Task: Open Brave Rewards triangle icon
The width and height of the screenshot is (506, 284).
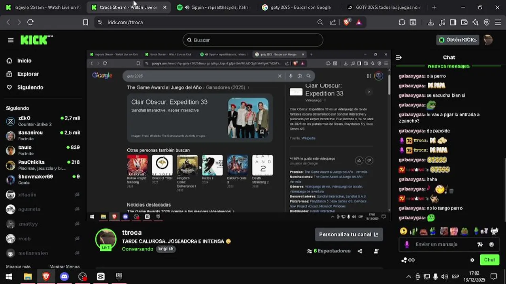Action: [x=359, y=22]
